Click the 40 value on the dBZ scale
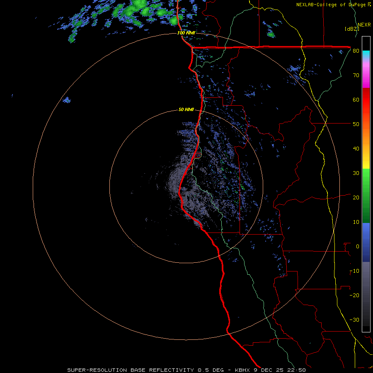The image size is (373, 373). [356, 149]
